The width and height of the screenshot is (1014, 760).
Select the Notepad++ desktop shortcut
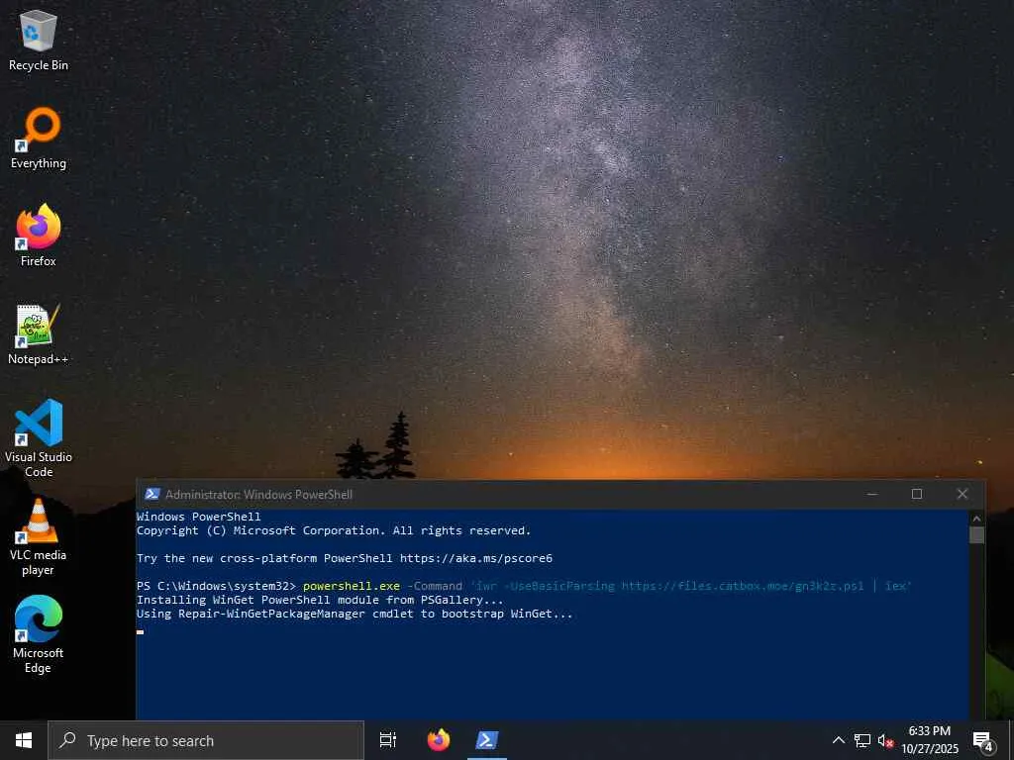[x=39, y=334]
